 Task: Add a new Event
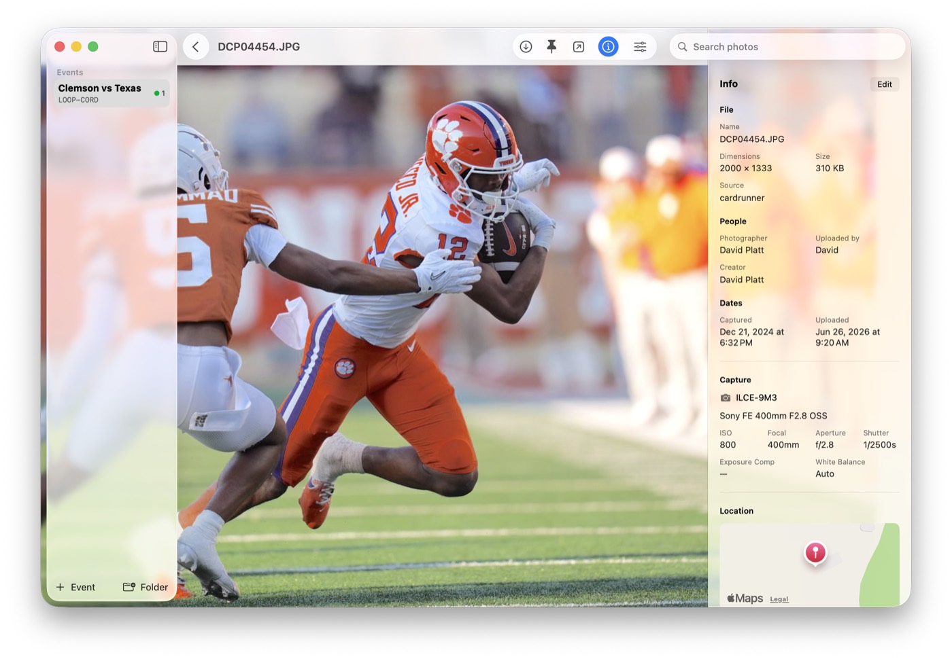tap(75, 587)
